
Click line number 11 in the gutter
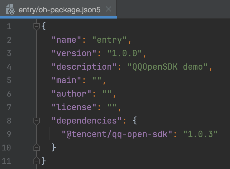[x=6, y=161]
